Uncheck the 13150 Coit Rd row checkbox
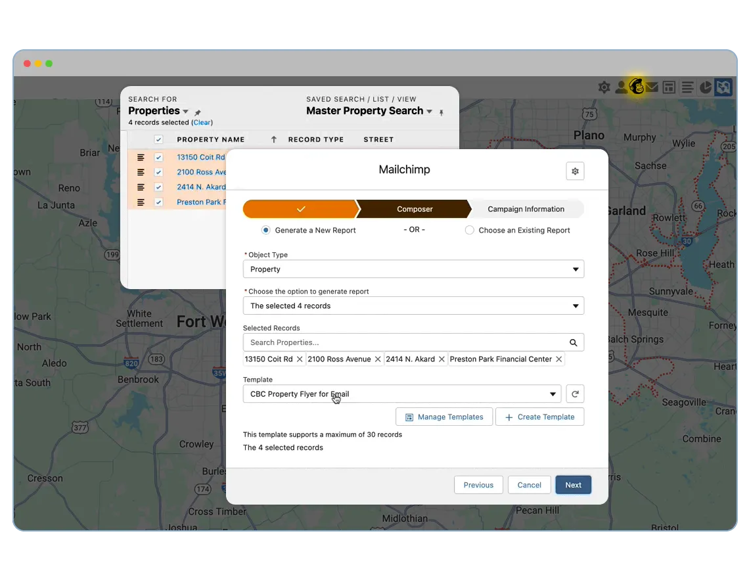Viewport: 749px width, 569px height. click(158, 157)
